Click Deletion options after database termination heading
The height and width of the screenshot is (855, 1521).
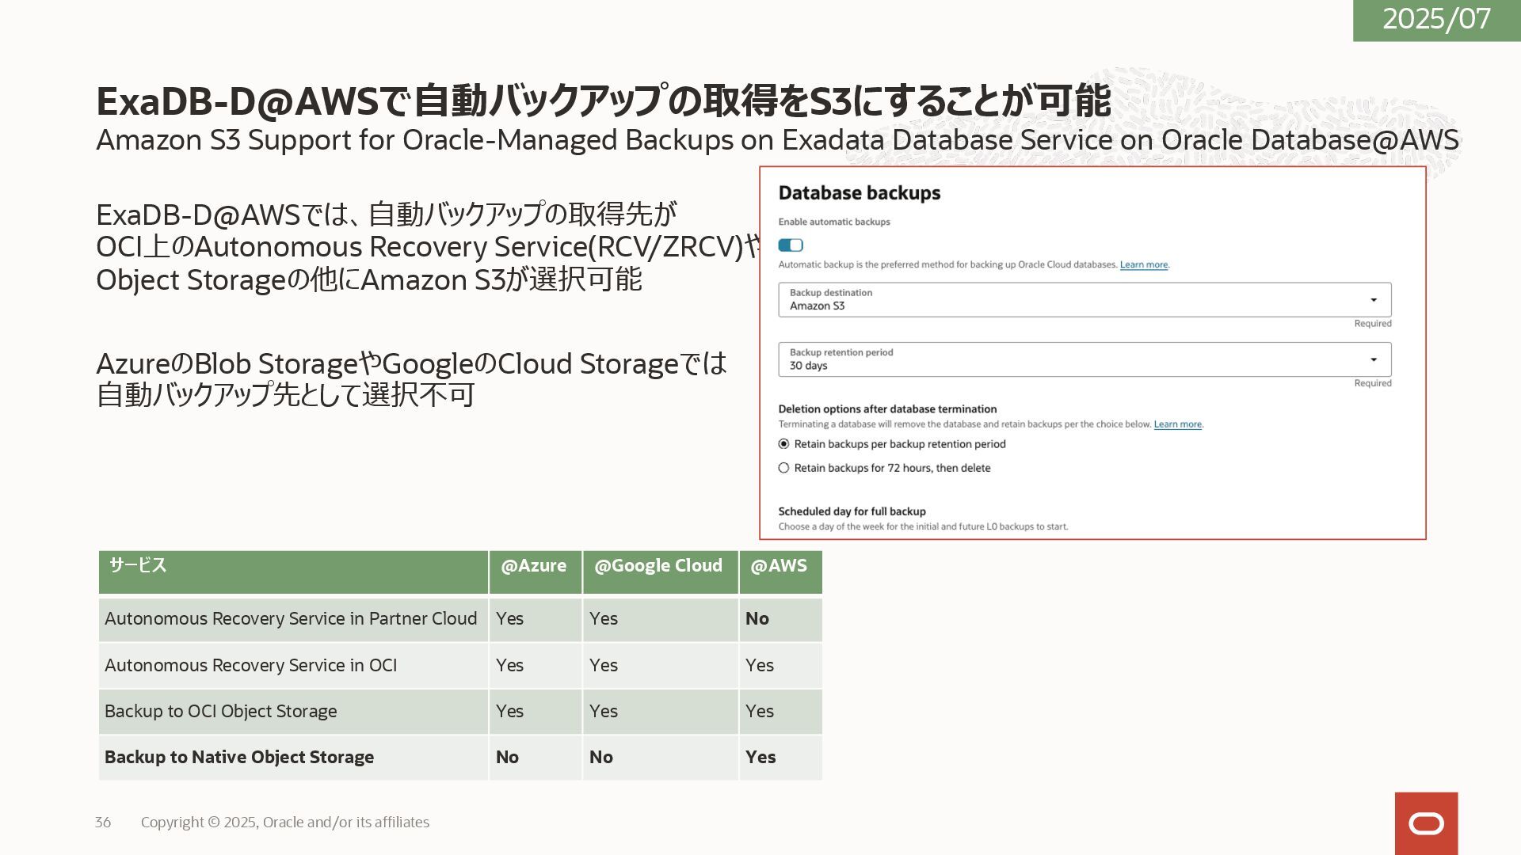click(887, 409)
